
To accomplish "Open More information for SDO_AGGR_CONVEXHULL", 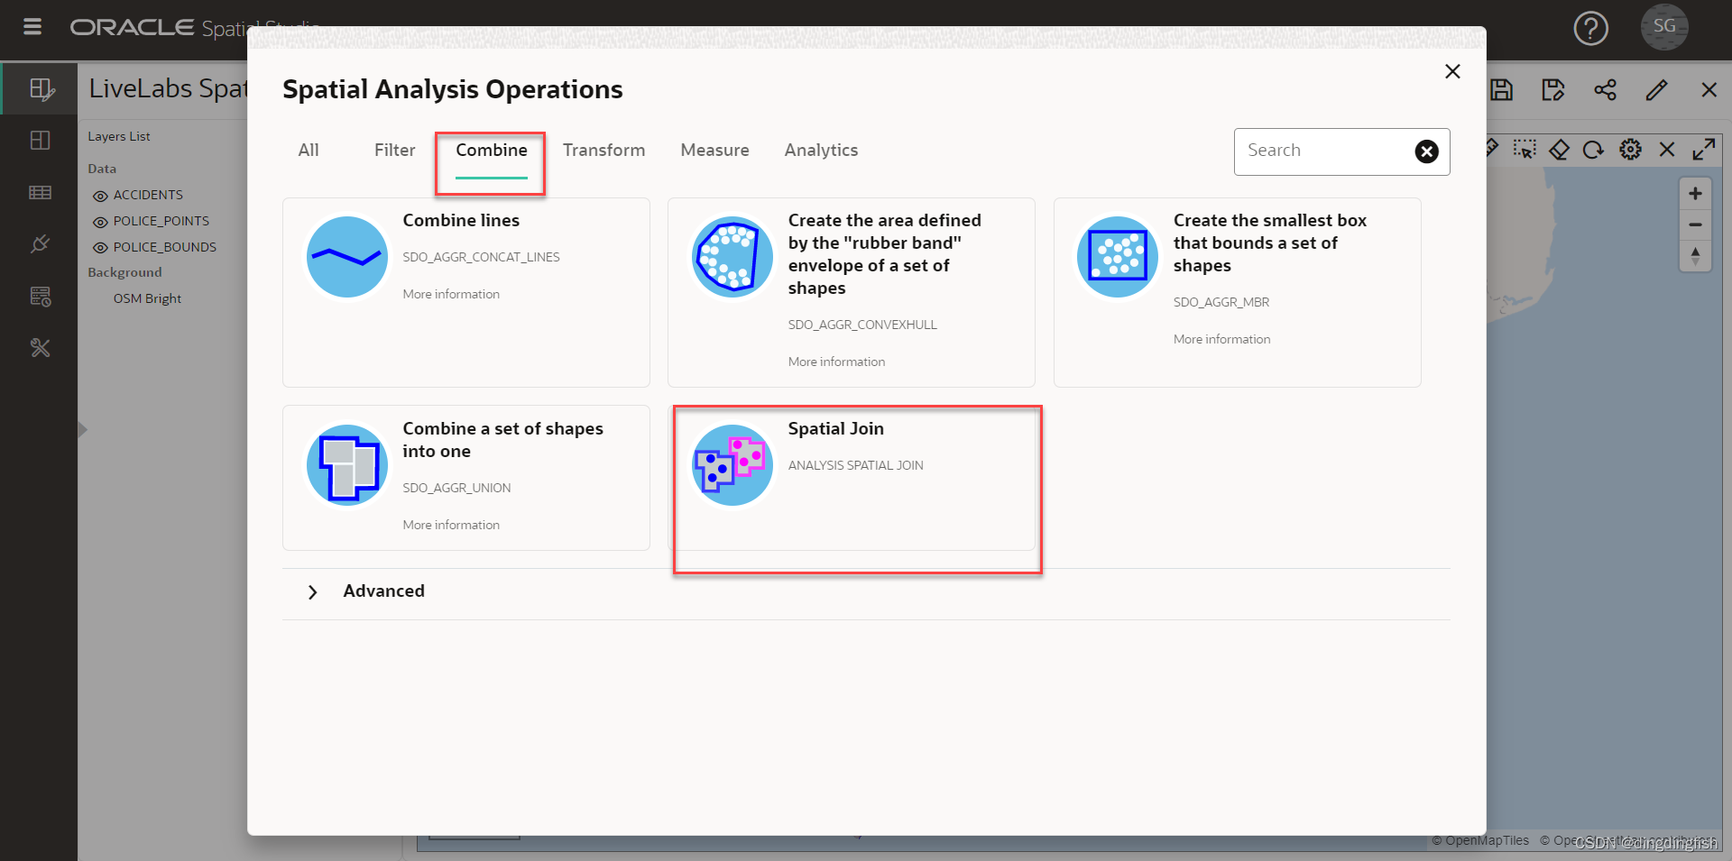I will (836, 362).
